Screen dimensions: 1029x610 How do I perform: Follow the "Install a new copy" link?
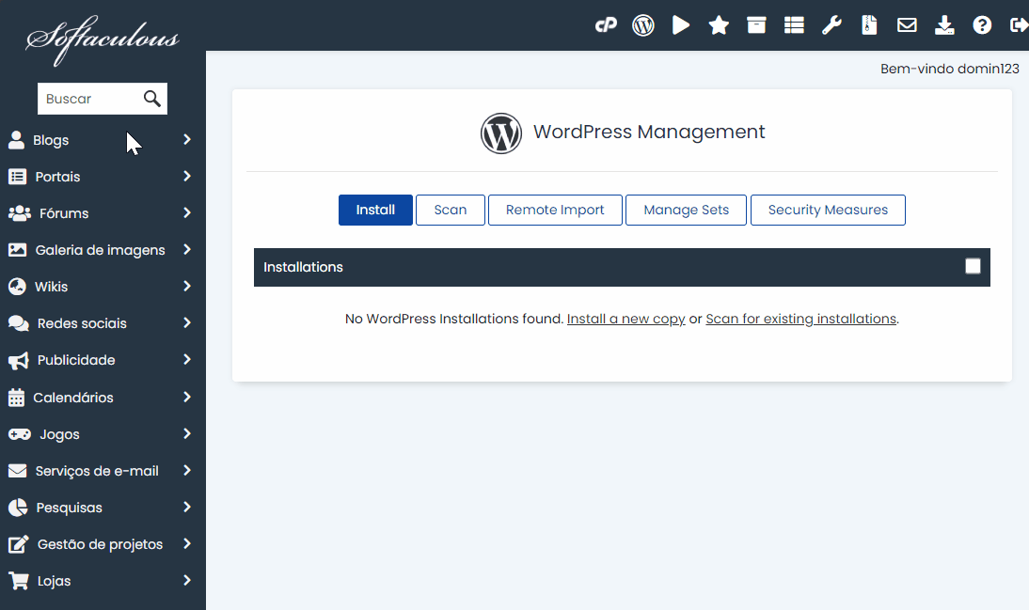pyautogui.click(x=626, y=319)
